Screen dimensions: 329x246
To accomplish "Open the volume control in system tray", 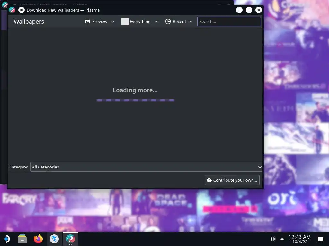I will pyautogui.click(x=272, y=239).
